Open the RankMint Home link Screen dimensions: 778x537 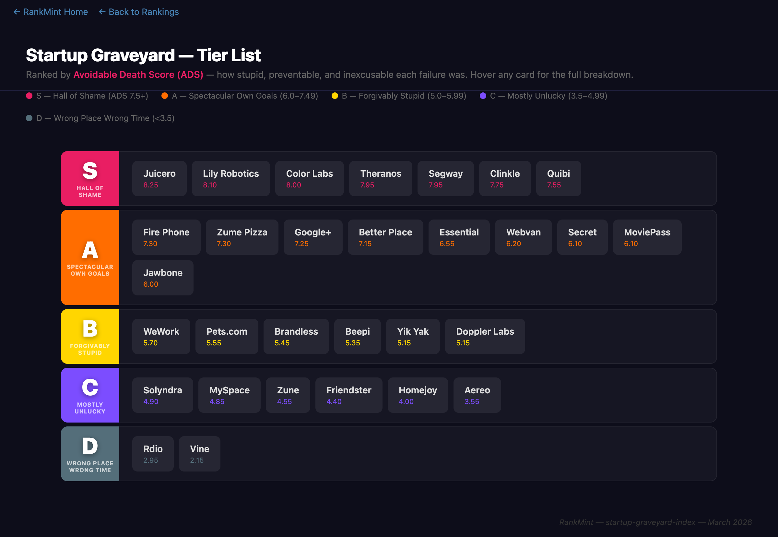(51, 12)
